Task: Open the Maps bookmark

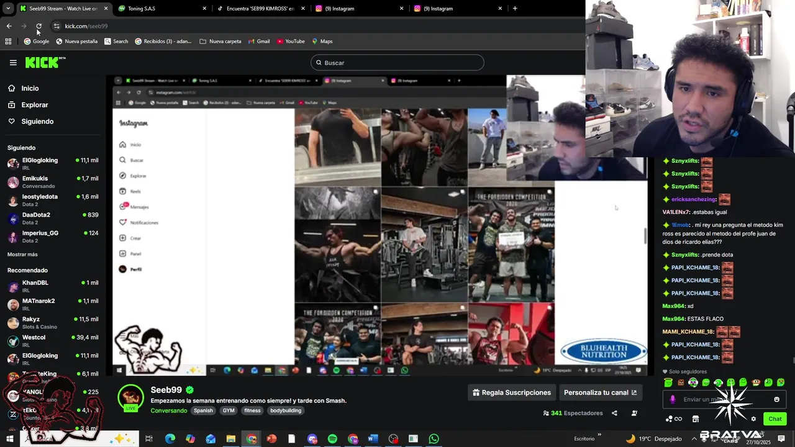Action: point(322,42)
